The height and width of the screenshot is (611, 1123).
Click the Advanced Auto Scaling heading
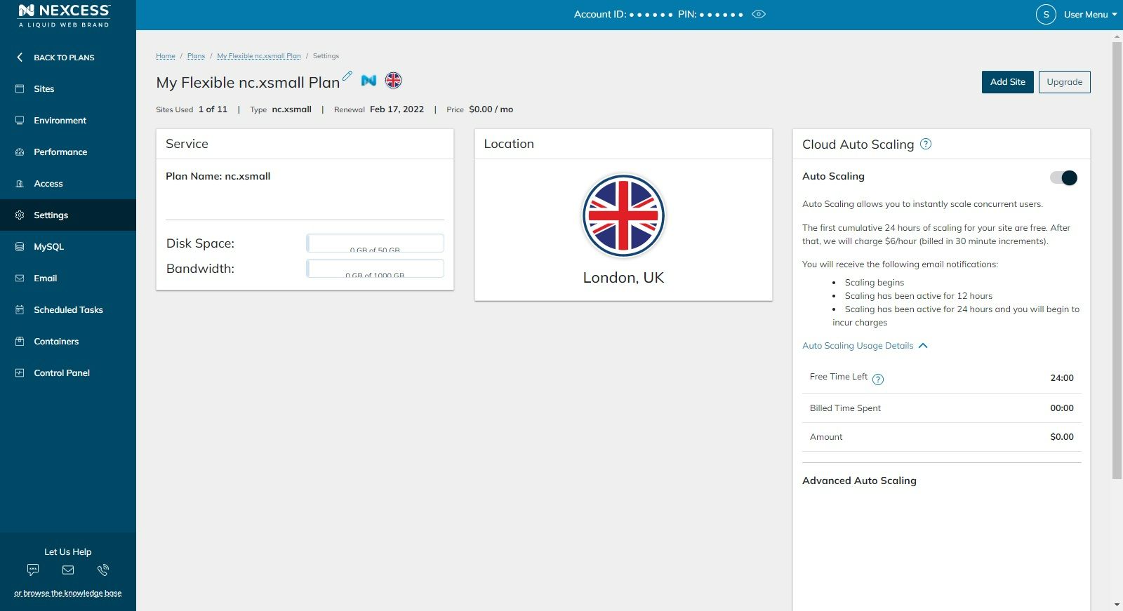point(859,481)
